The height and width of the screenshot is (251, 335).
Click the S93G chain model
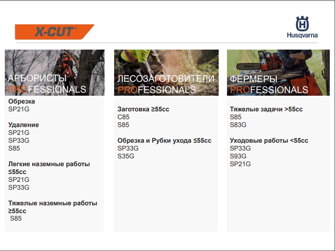pos(238,156)
